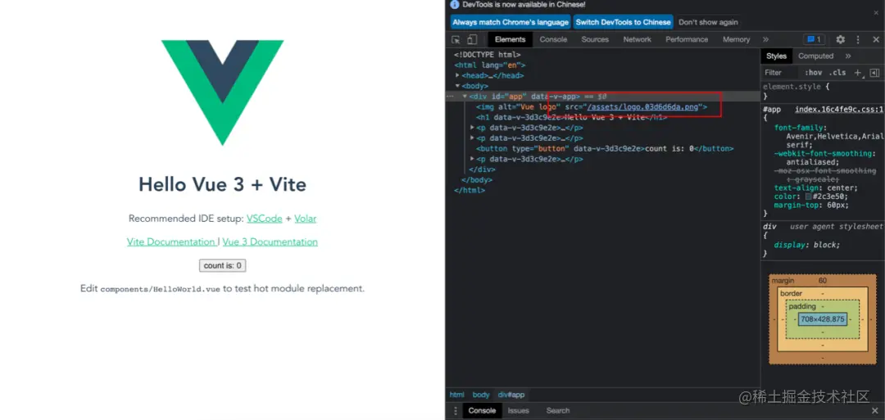This screenshot has width=885, height=420.
Task: Open the Network tab
Action: [638, 39]
